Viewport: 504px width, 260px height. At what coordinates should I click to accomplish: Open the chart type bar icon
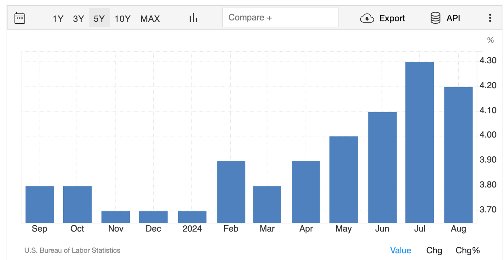click(x=193, y=18)
